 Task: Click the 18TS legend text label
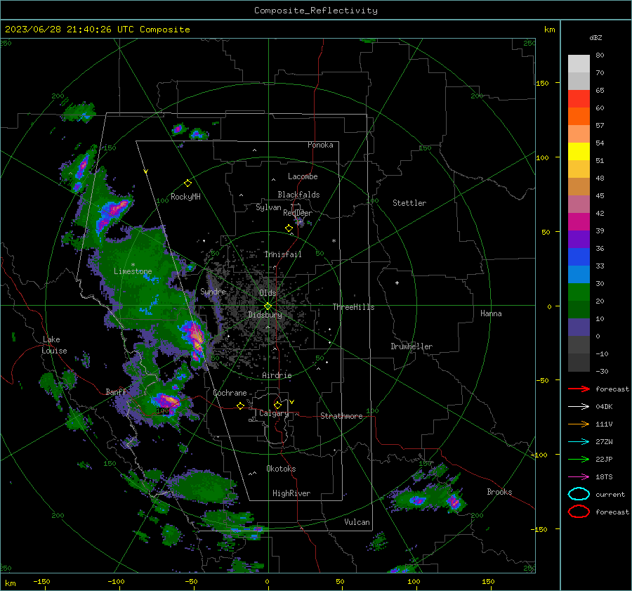[604, 477]
